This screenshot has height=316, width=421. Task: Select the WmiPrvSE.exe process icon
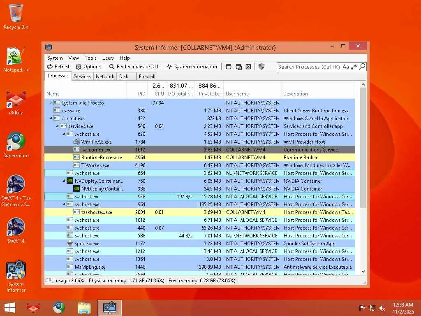point(76,142)
